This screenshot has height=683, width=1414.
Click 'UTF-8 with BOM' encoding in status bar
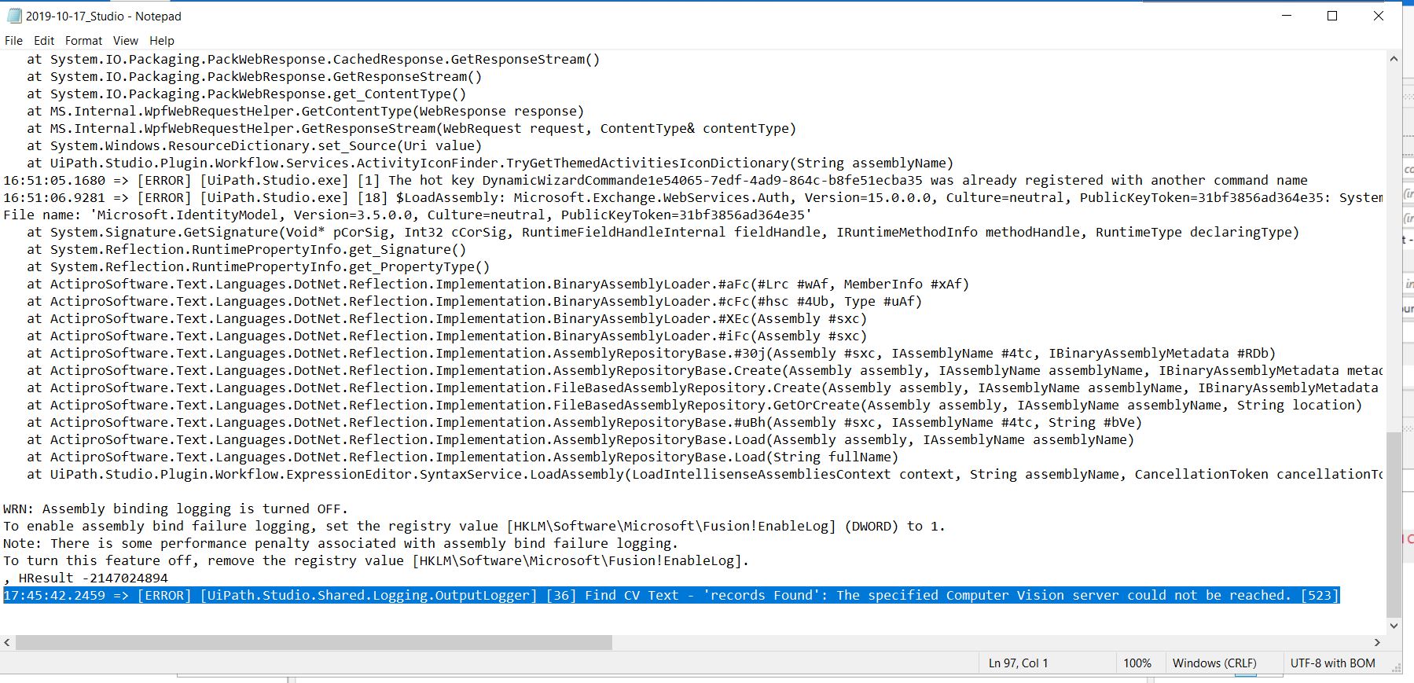coord(1332,663)
